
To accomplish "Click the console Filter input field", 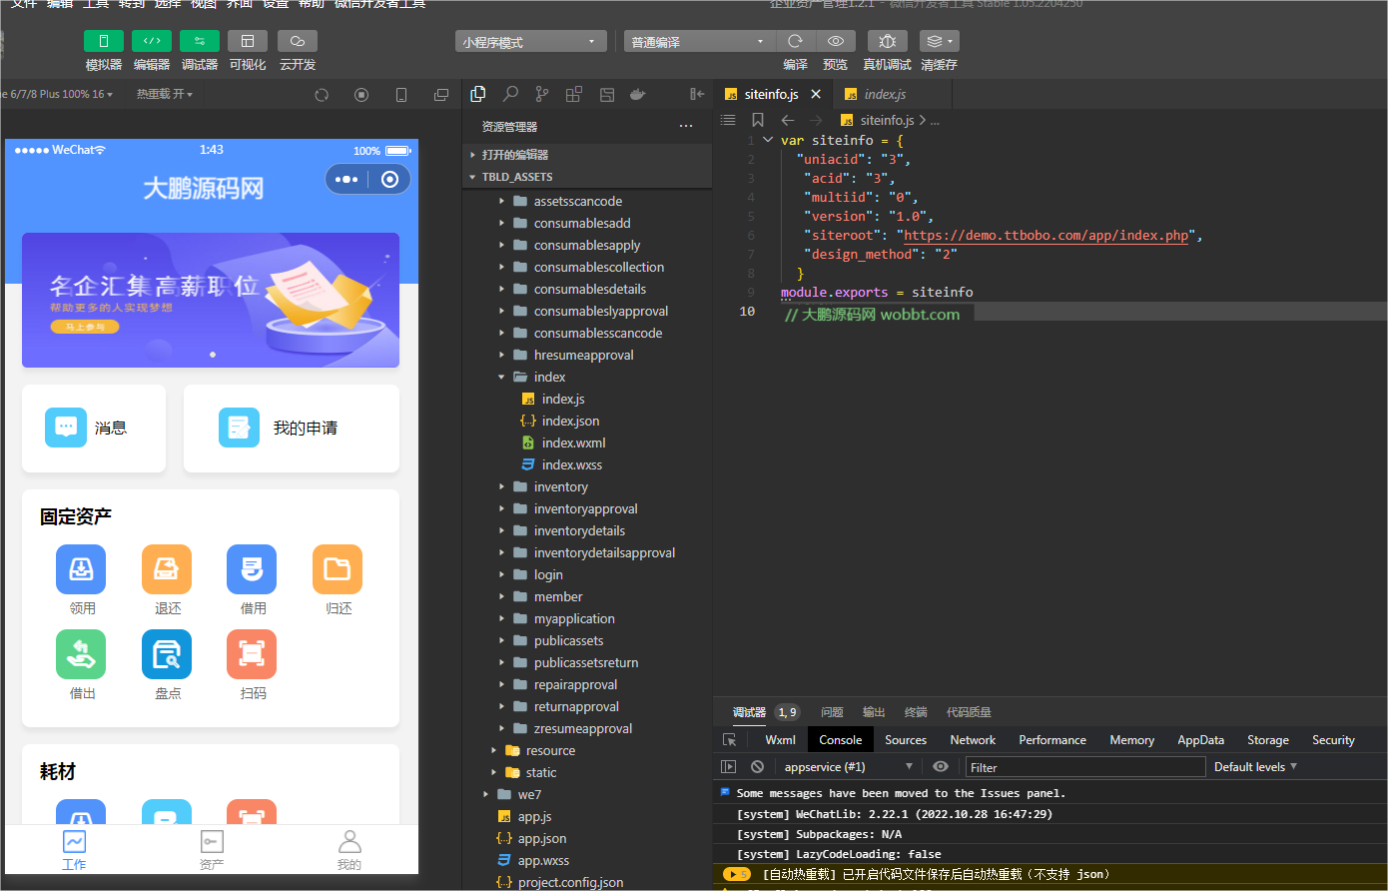I will [x=1085, y=767].
